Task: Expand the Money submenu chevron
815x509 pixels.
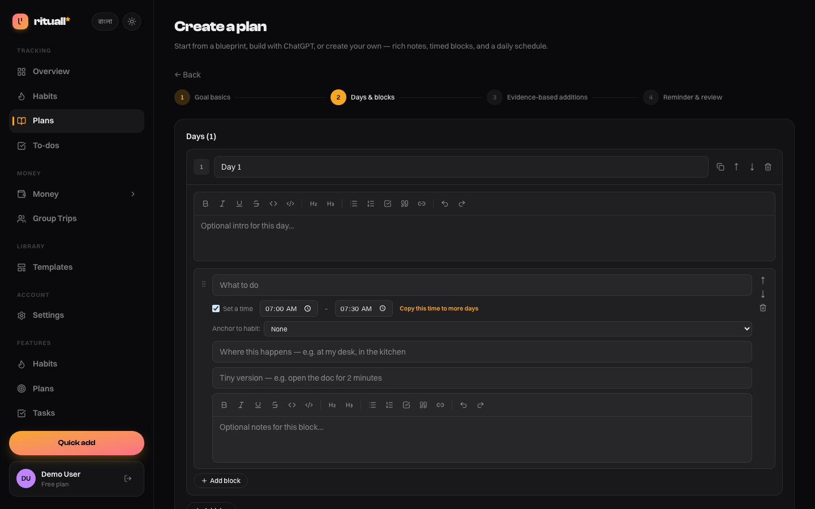Action: (133, 194)
